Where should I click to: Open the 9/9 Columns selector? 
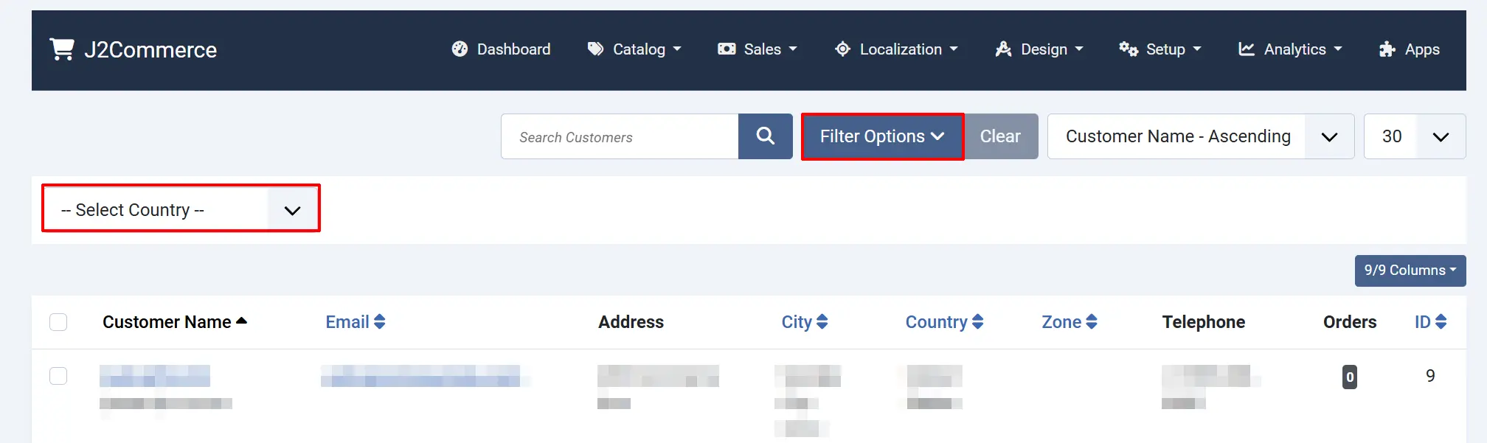(1410, 271)
